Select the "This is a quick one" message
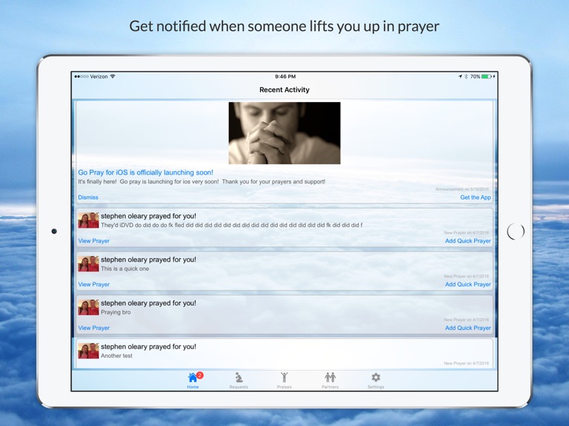569x426 pixels. [x=124, y=268]
